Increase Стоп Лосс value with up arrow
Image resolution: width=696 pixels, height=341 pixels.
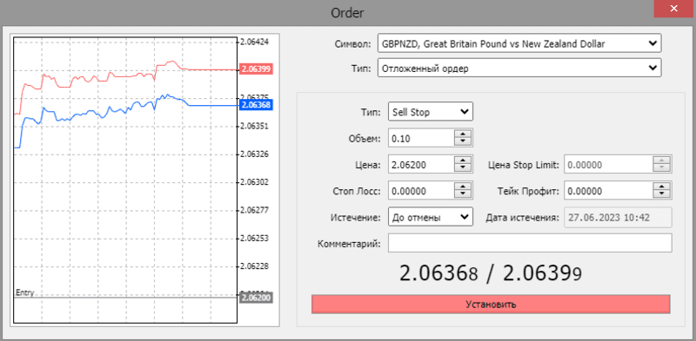pos(464,187)
